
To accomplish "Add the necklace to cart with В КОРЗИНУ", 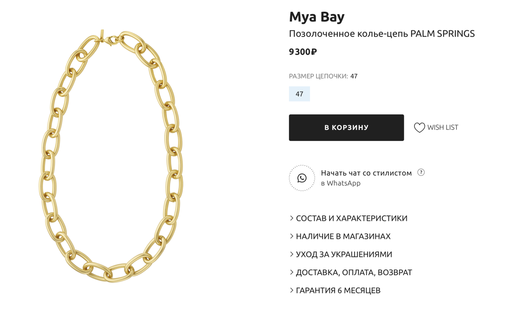I will (x=346, y=127).
